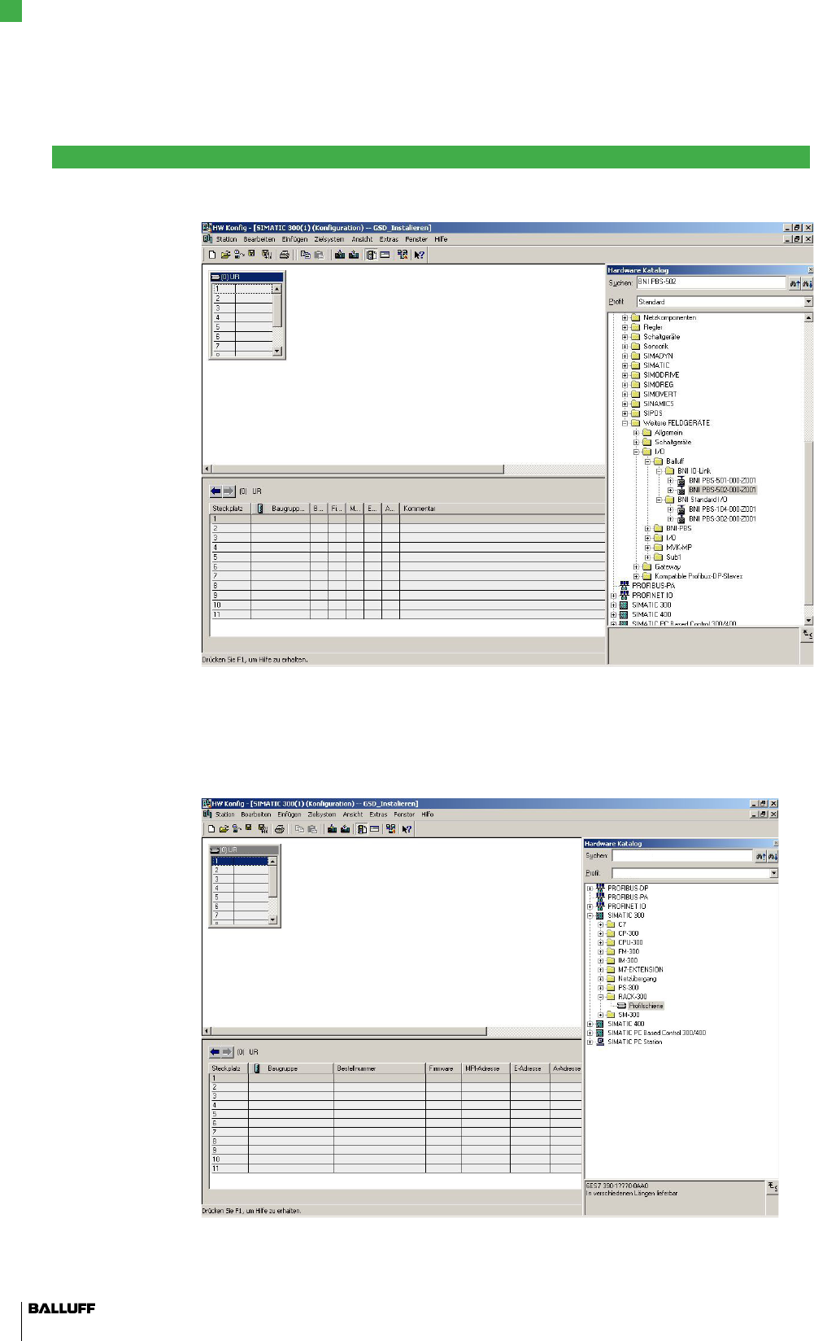Expand Netzkomponenten folder in upper catalog
The image size is (814, 1341).
625,317
